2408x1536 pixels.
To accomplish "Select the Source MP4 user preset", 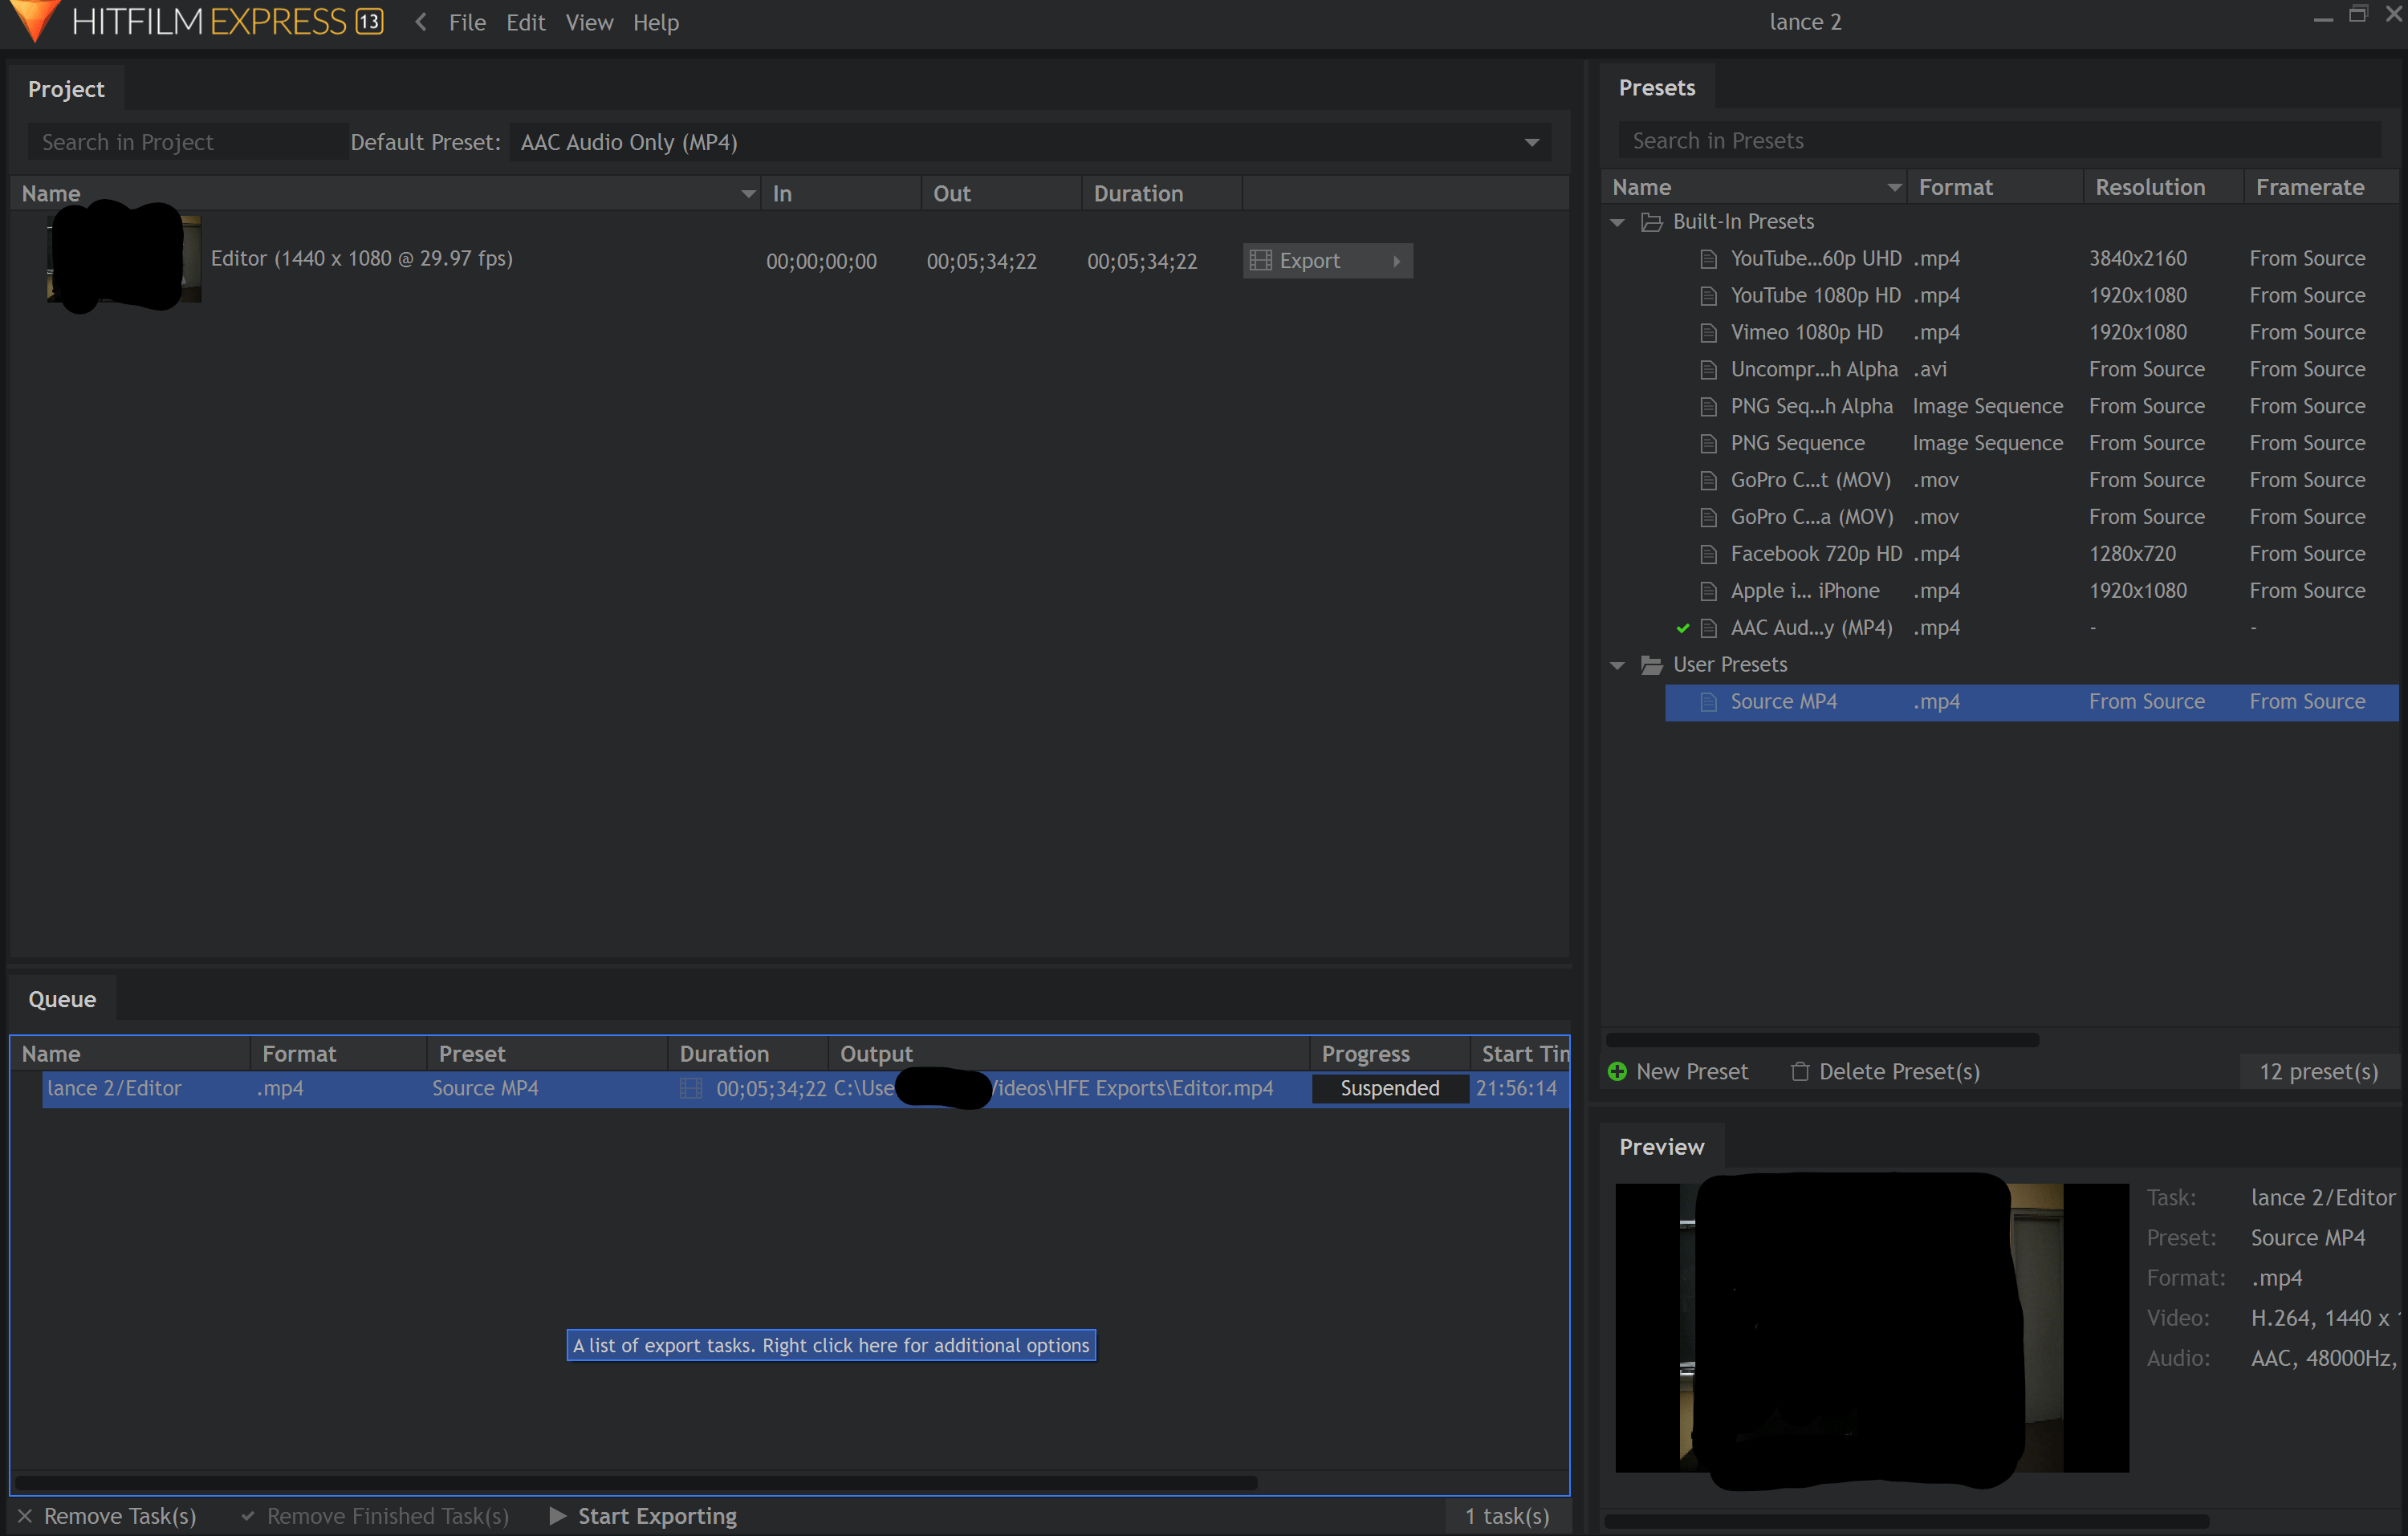I will 2031,702.
